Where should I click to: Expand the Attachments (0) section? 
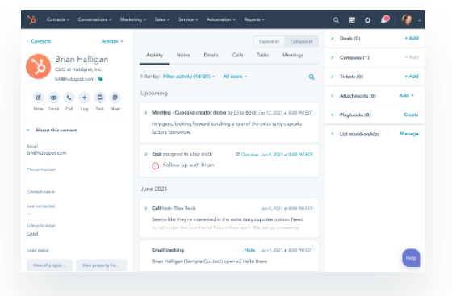coord(333,96)
